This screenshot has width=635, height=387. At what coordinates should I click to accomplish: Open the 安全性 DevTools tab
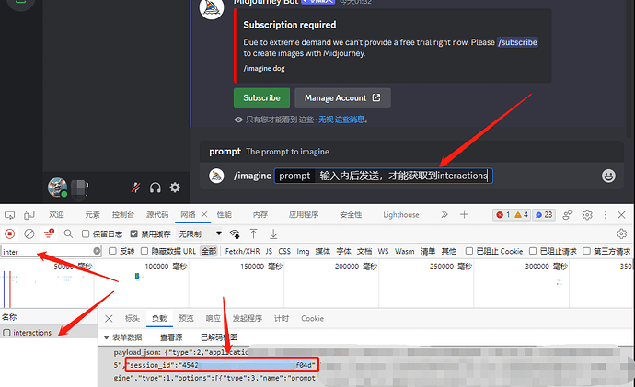[351, 215]
